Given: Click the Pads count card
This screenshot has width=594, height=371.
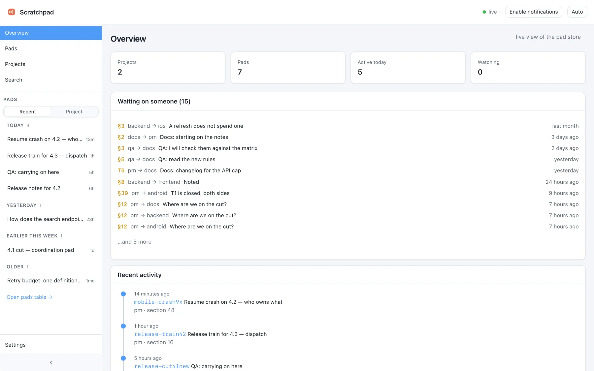Looking at the screenshot, I should coord(288,68).
